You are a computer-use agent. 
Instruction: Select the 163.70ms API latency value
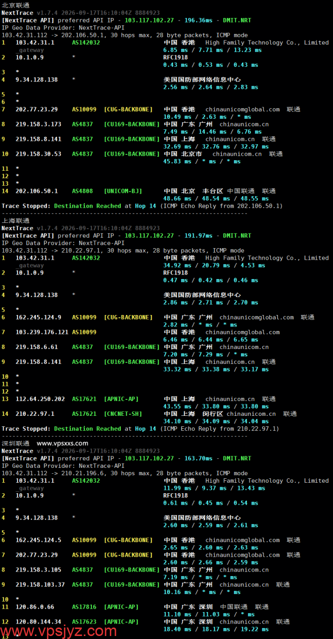pyautogui.click(x=198, y=458)
